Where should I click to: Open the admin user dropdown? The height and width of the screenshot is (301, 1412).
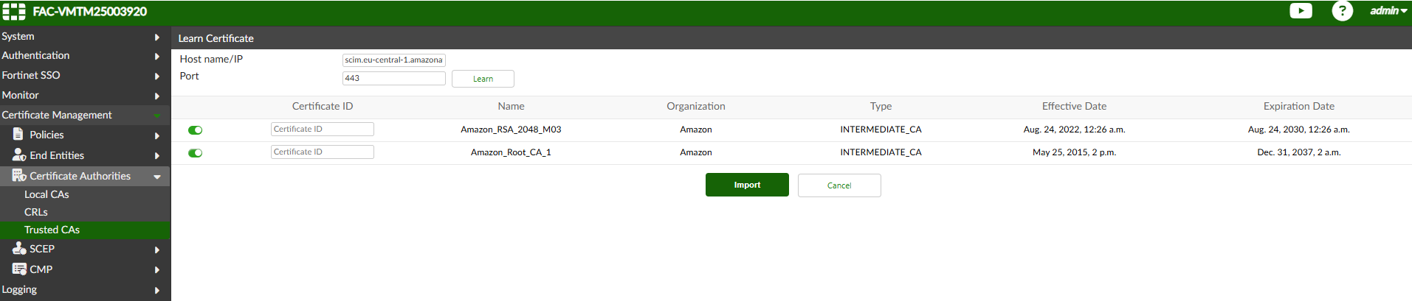click(1388, 10)
